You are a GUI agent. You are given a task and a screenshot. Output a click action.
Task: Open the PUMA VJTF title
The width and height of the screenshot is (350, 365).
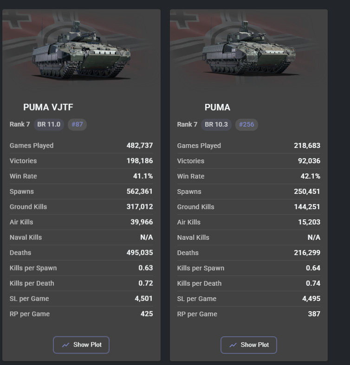pos(48,107)
